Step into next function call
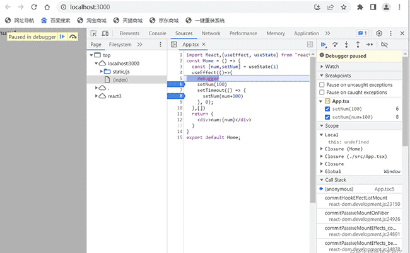410x253 pixels. (346, 45)
